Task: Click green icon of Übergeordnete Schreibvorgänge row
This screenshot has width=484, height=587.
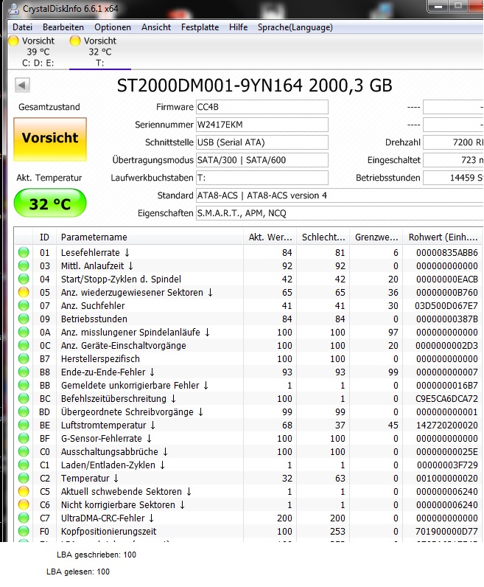Action: [24, 412]
